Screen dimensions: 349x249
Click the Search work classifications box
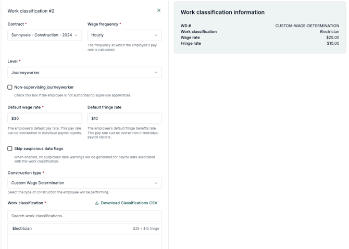click(x=84, y=216)
